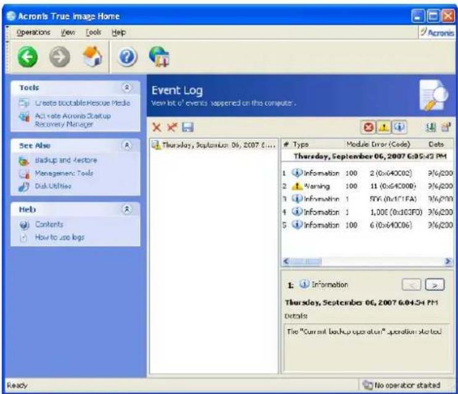Click the horizontal scrollbar thumb
This screenshot has width=458, height=394.
306,261
